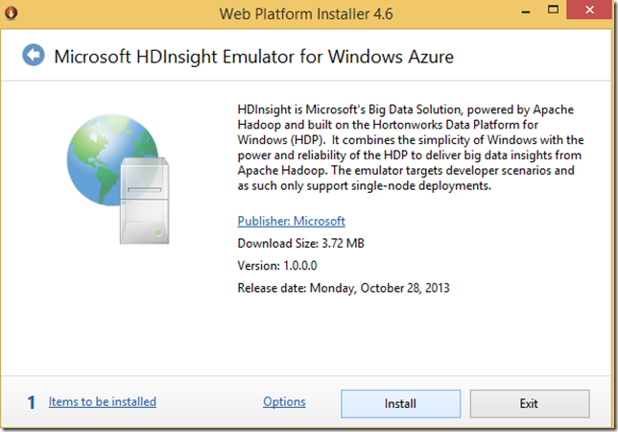This screenshot has width=618, height=432.
Task: Open the Items to be installed link
Action: coord(103,401)
